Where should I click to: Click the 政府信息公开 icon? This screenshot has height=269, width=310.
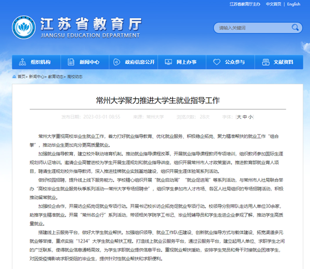[x=117, y=62]
